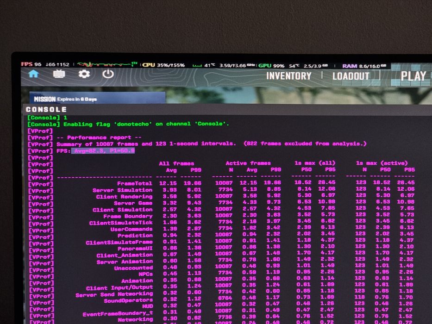The height and width of the screenshot is (324, 432).
Task: Click the 28.45 P95 value under 1s max (all) in the FrameTotal row
Action: pos(326,182)
